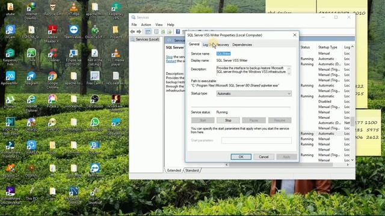Open the Help menu in Services

point(170,25)
